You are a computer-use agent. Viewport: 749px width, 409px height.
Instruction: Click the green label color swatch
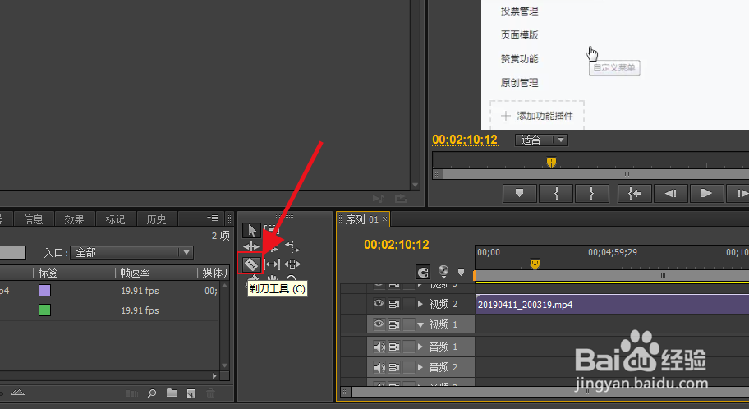tap(45, 310)
